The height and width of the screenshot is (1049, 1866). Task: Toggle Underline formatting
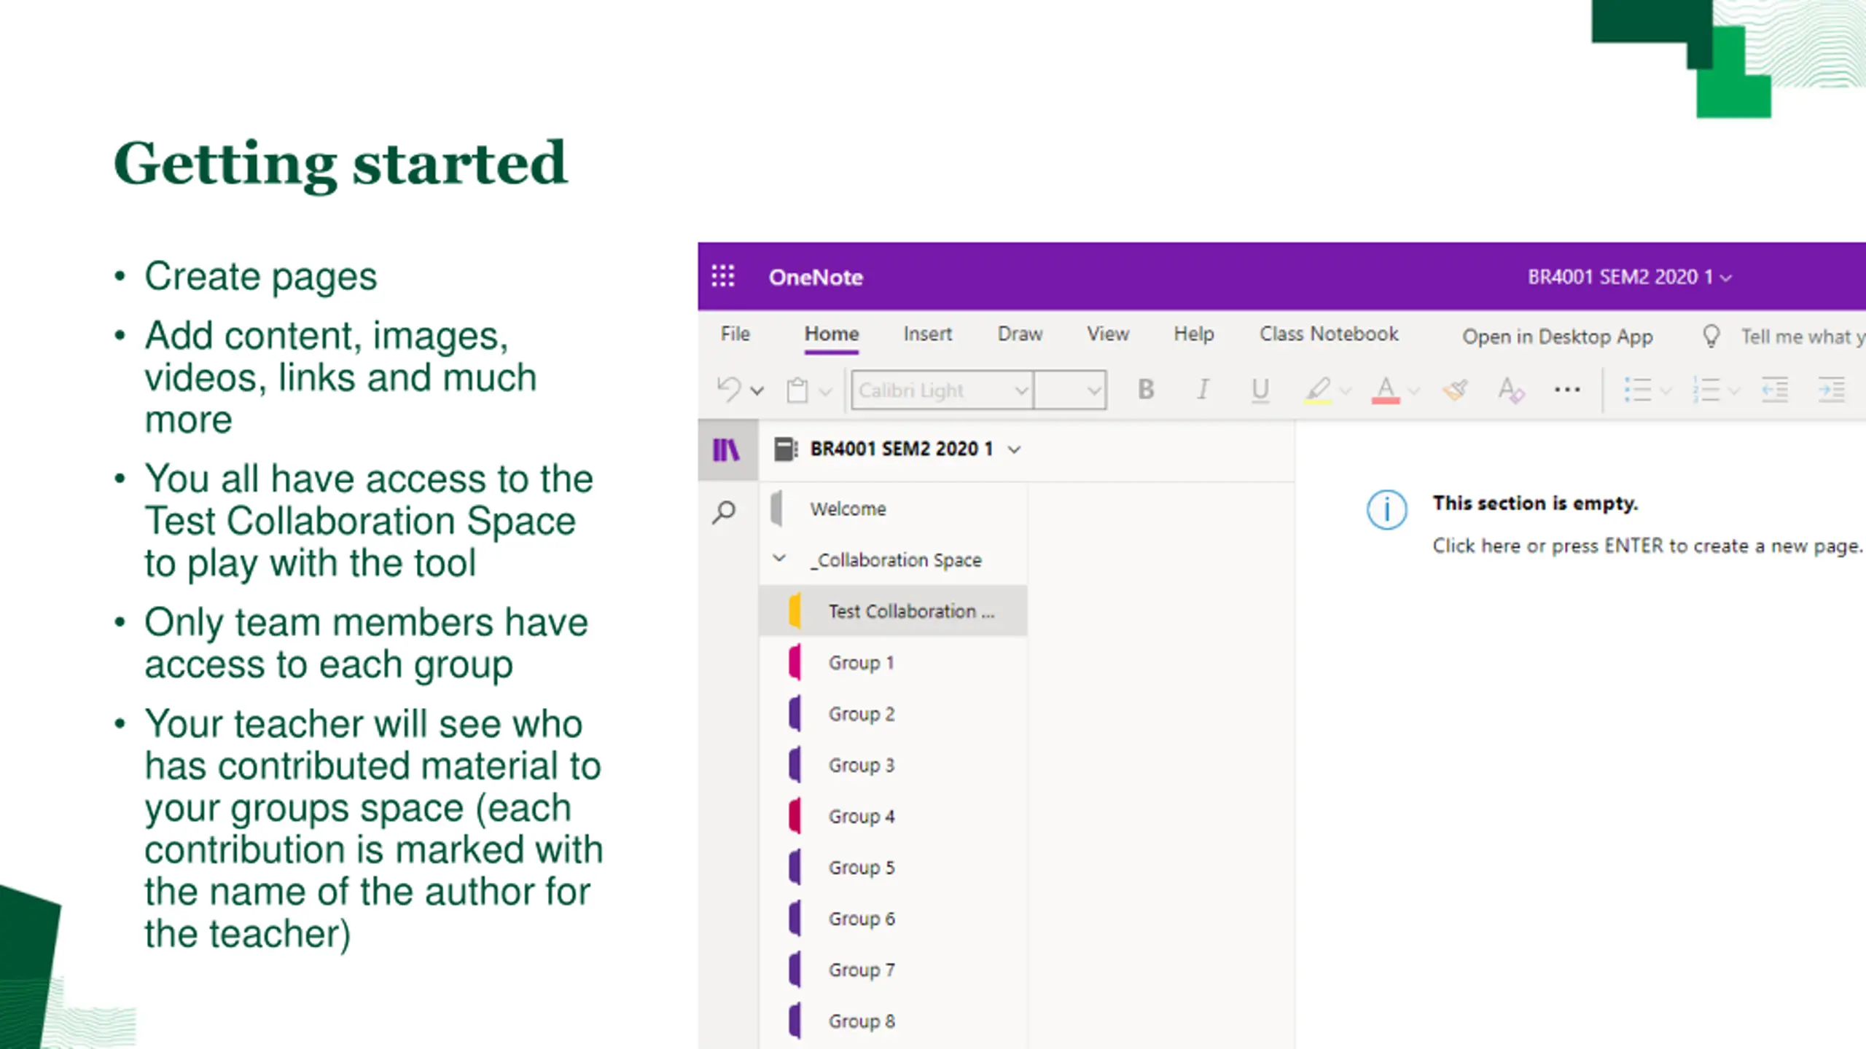click(x=1260, y=390)
